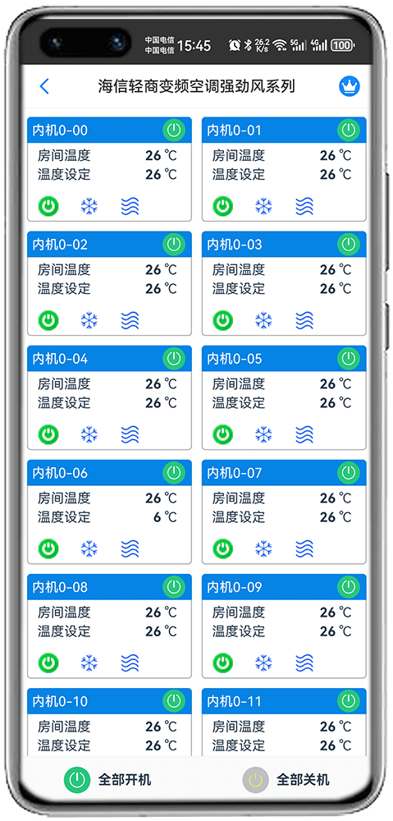This screenshot has height=821, width=393.
Task: Click wind speed waves icon in 内机0-03
Action: click(x=304, y=320)
